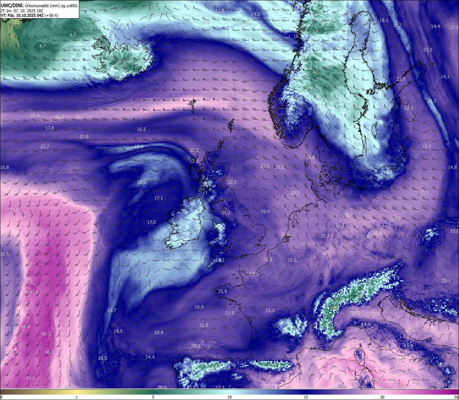The width and height of the screenshot is (459, 400).
Task: Click the 47.1 value on the map
Action: (34, 292)
